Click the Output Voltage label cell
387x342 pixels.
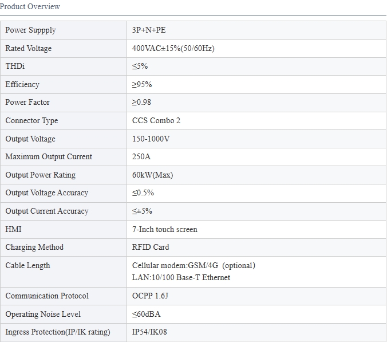(x=30, y=139)
